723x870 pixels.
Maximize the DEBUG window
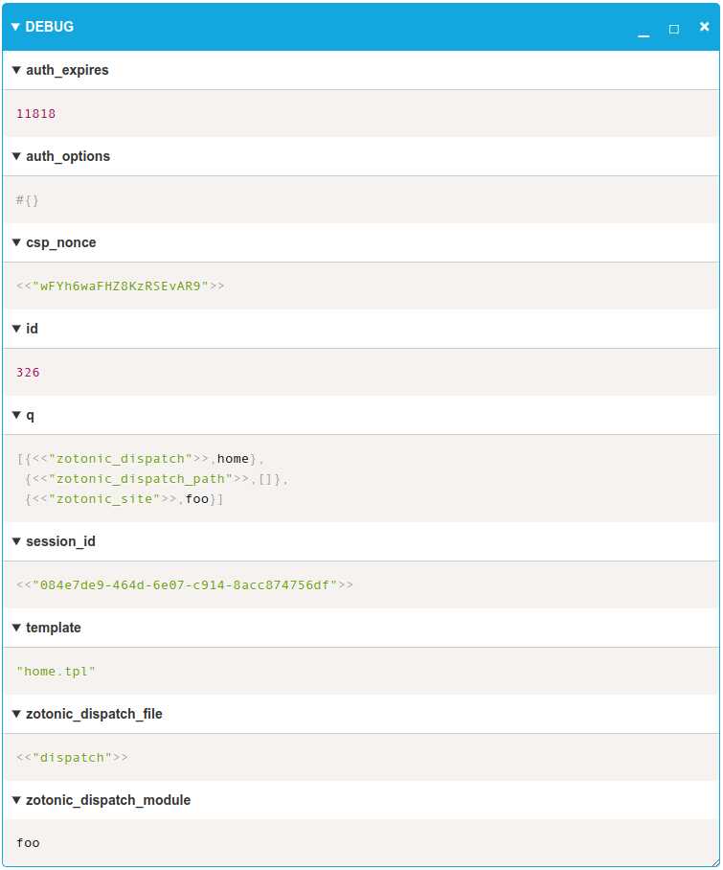[x=673, y=29]
